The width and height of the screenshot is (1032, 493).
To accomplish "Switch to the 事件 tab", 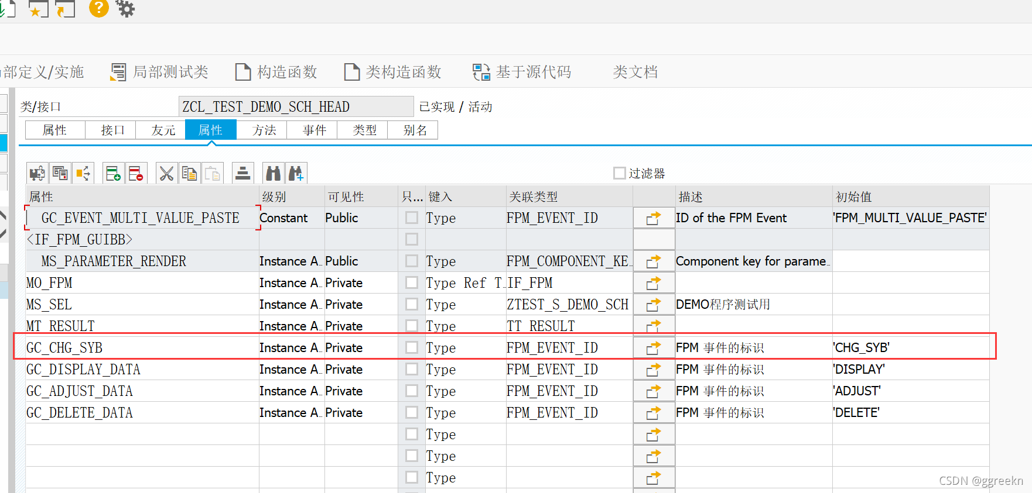I will (x=312, y=130).
